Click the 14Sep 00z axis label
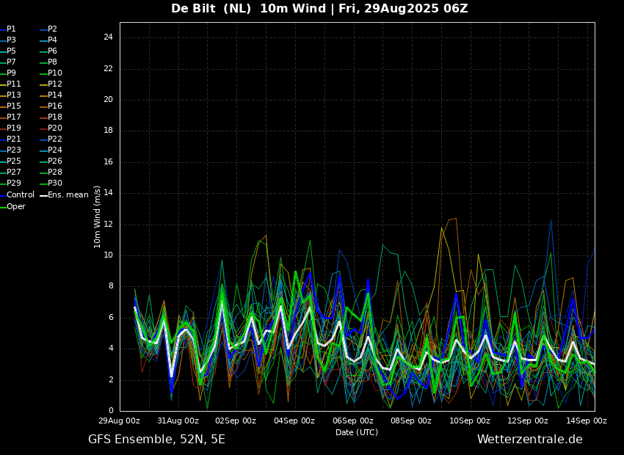The height and width of the screenshot is (455, 624). [587, 421]
